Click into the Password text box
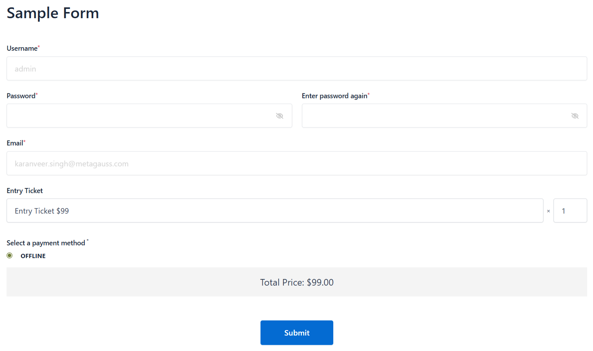Image resolution: width=593 pixels, height=351 pixels. click(139, 116)
